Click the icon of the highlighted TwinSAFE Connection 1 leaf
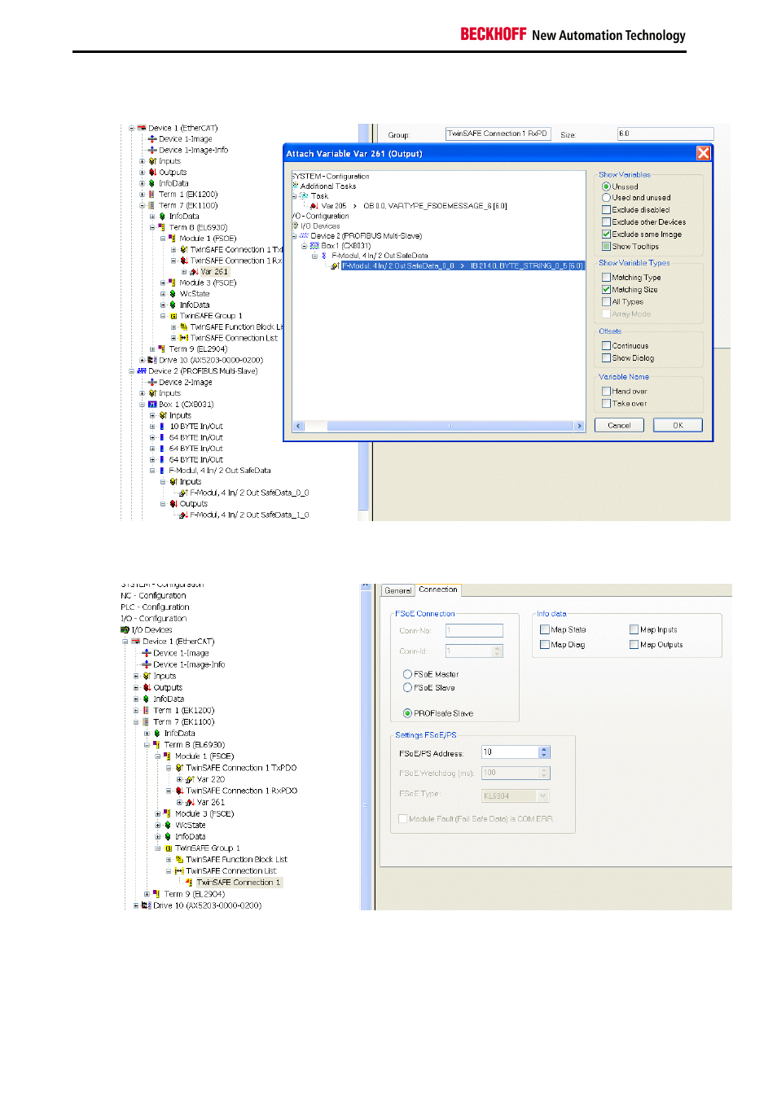The width and height of the screenshot is (777, 1100). click(189, 883)
